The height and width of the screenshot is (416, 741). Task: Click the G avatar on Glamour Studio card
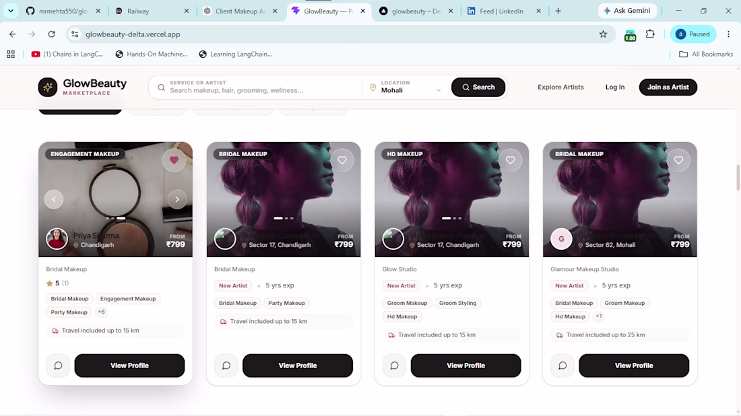tap(561, 239)
